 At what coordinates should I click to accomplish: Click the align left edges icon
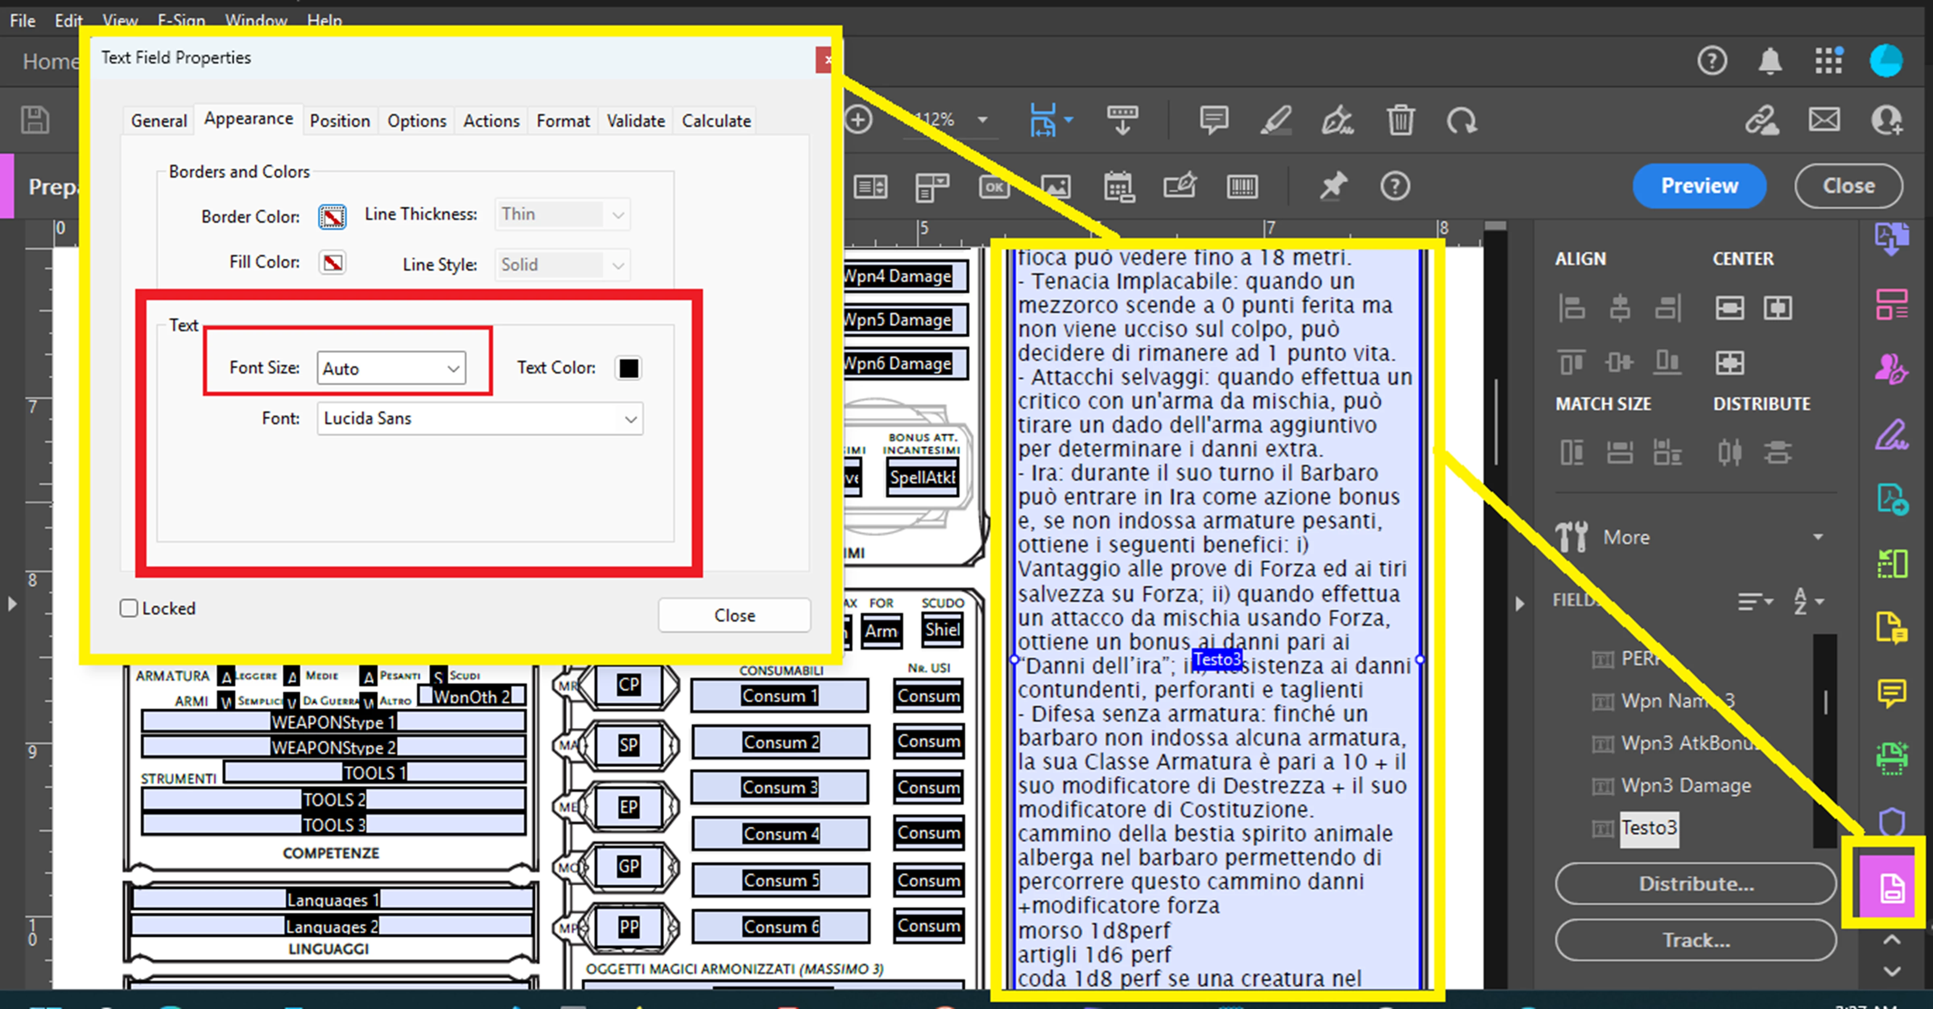(x=1571, y=308)
